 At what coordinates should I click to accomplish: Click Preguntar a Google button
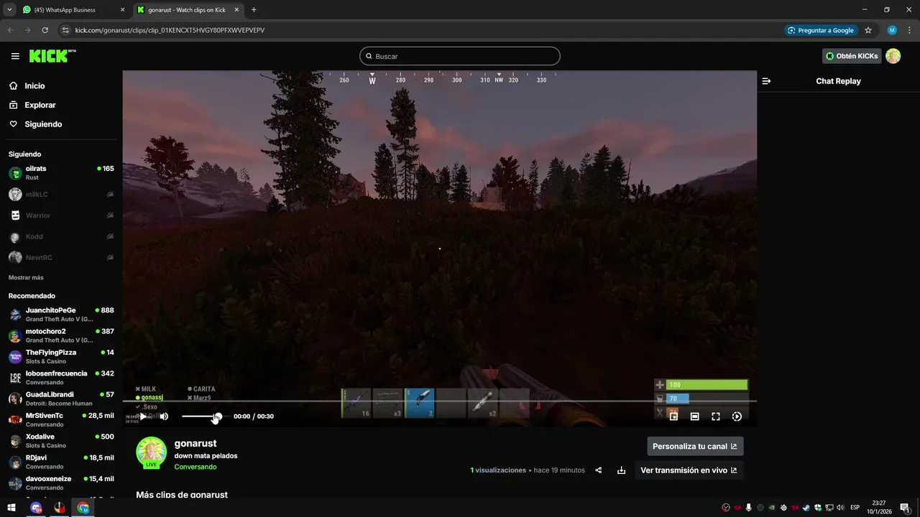coord(821,30)
